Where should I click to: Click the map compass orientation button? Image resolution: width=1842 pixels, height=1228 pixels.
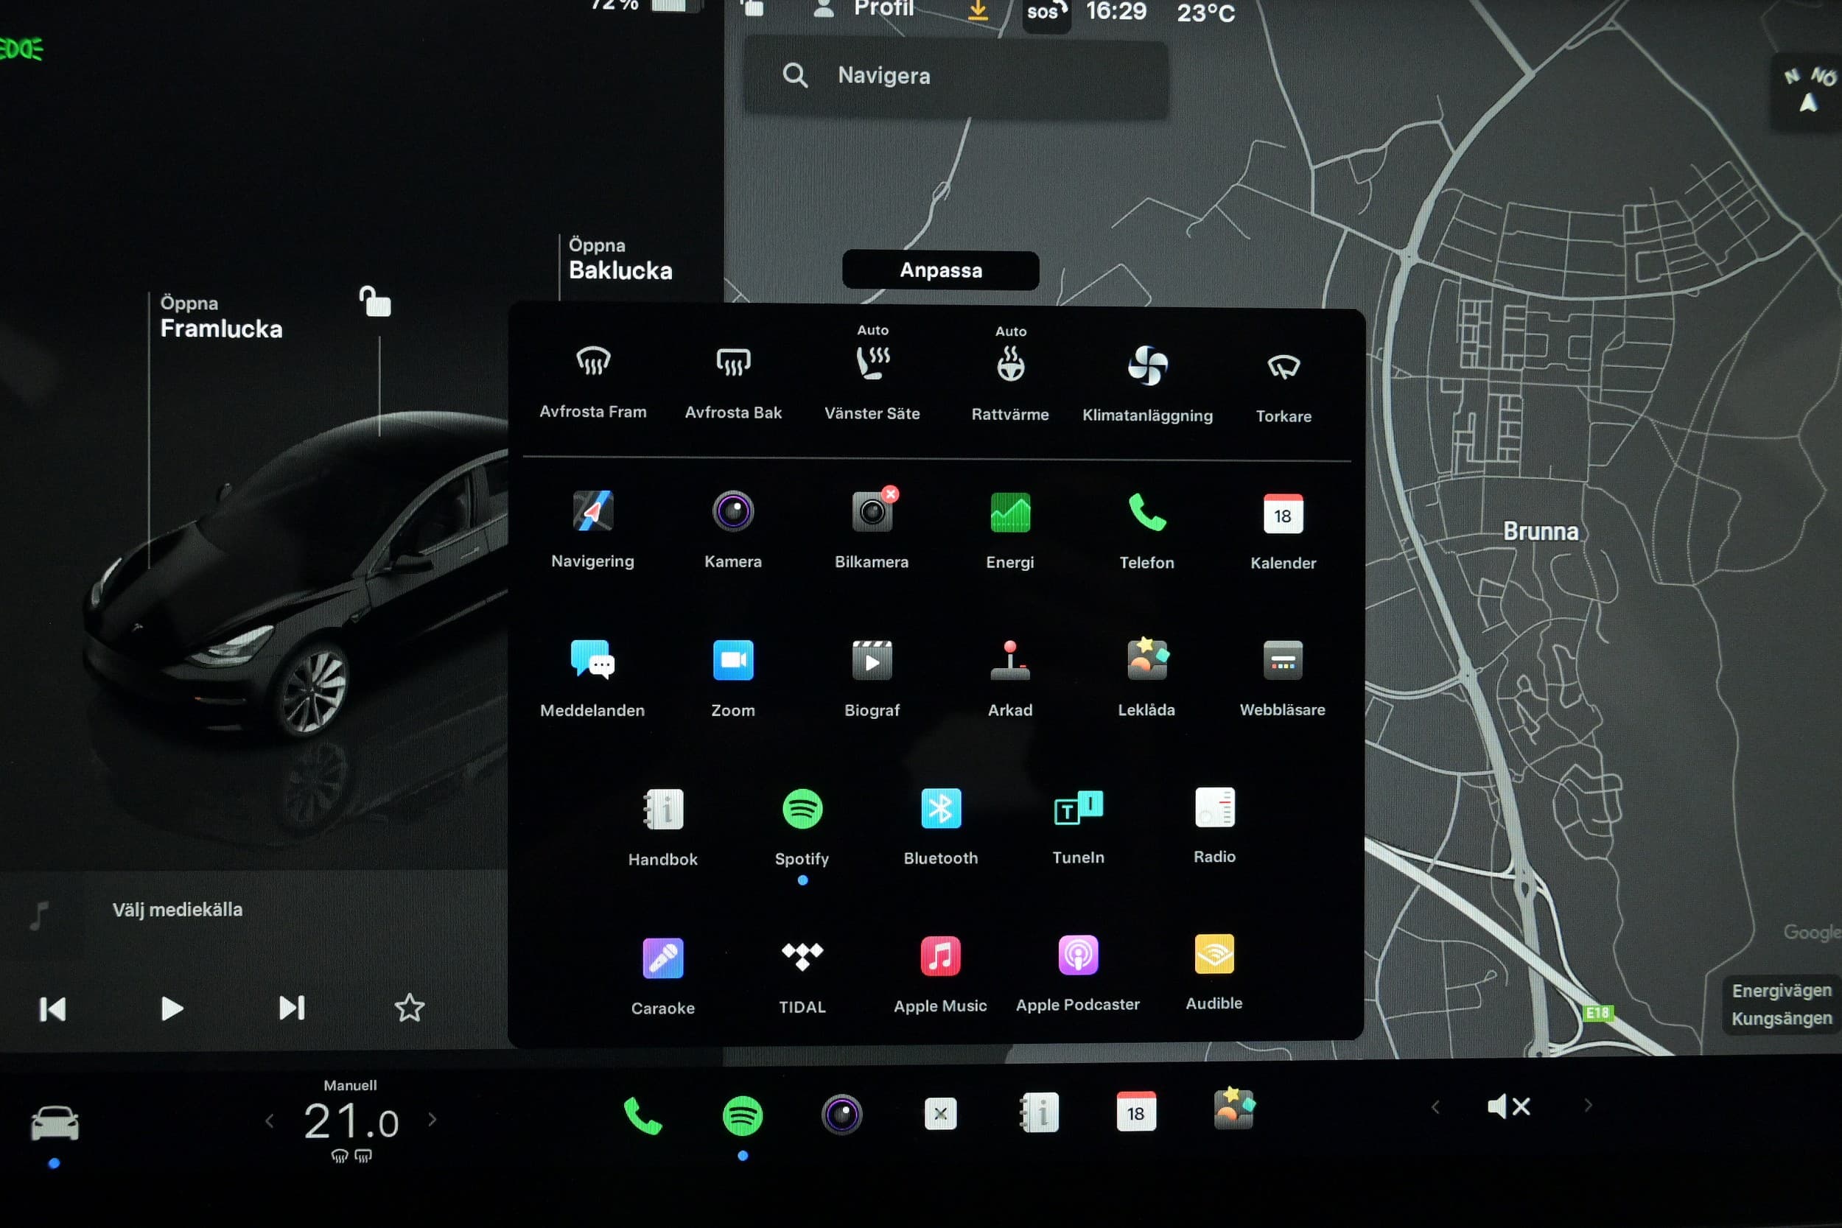[1807, 92]
